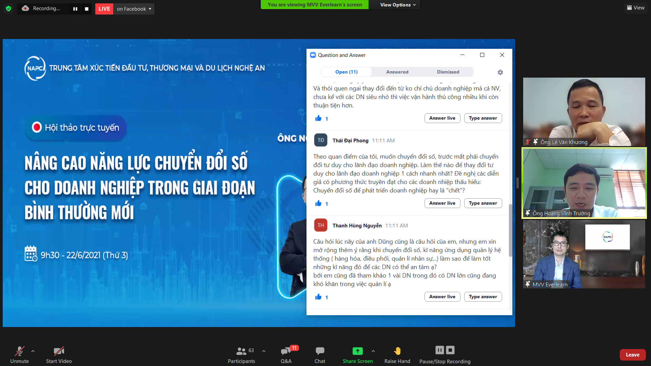This screenshot has width=651, height=366.
Task: Switch to the Dismissed tab
Action: click(x=448, y=72)
